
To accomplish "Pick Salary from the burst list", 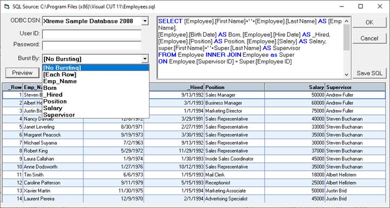I will tap(96, 108).
